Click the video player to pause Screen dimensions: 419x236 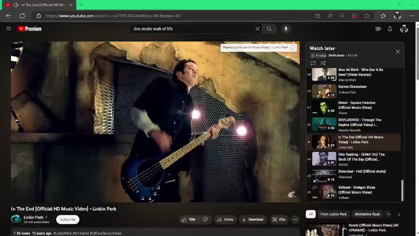pos(155,122)
